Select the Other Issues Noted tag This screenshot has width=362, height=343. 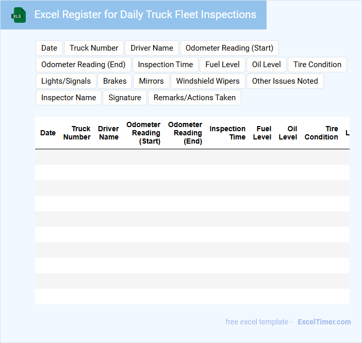(285, 81)
